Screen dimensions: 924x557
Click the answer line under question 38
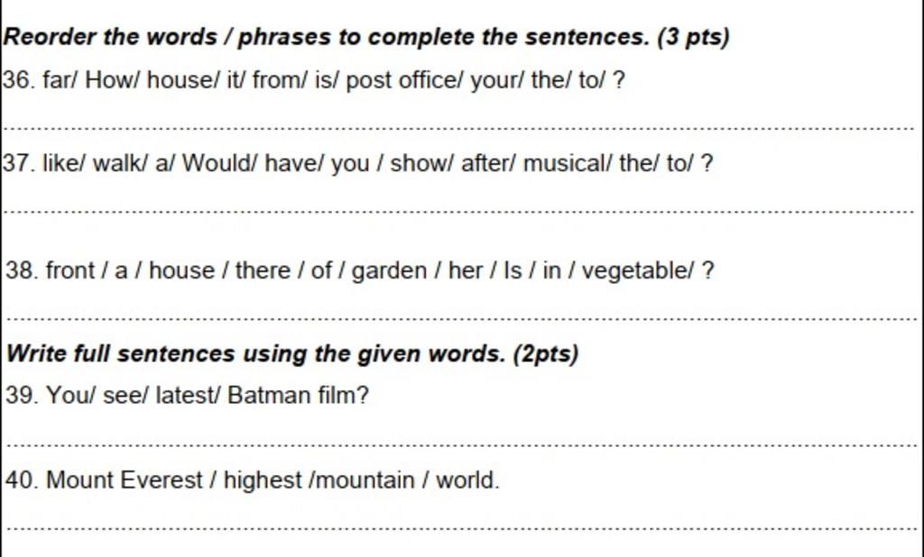pos(461,319)
